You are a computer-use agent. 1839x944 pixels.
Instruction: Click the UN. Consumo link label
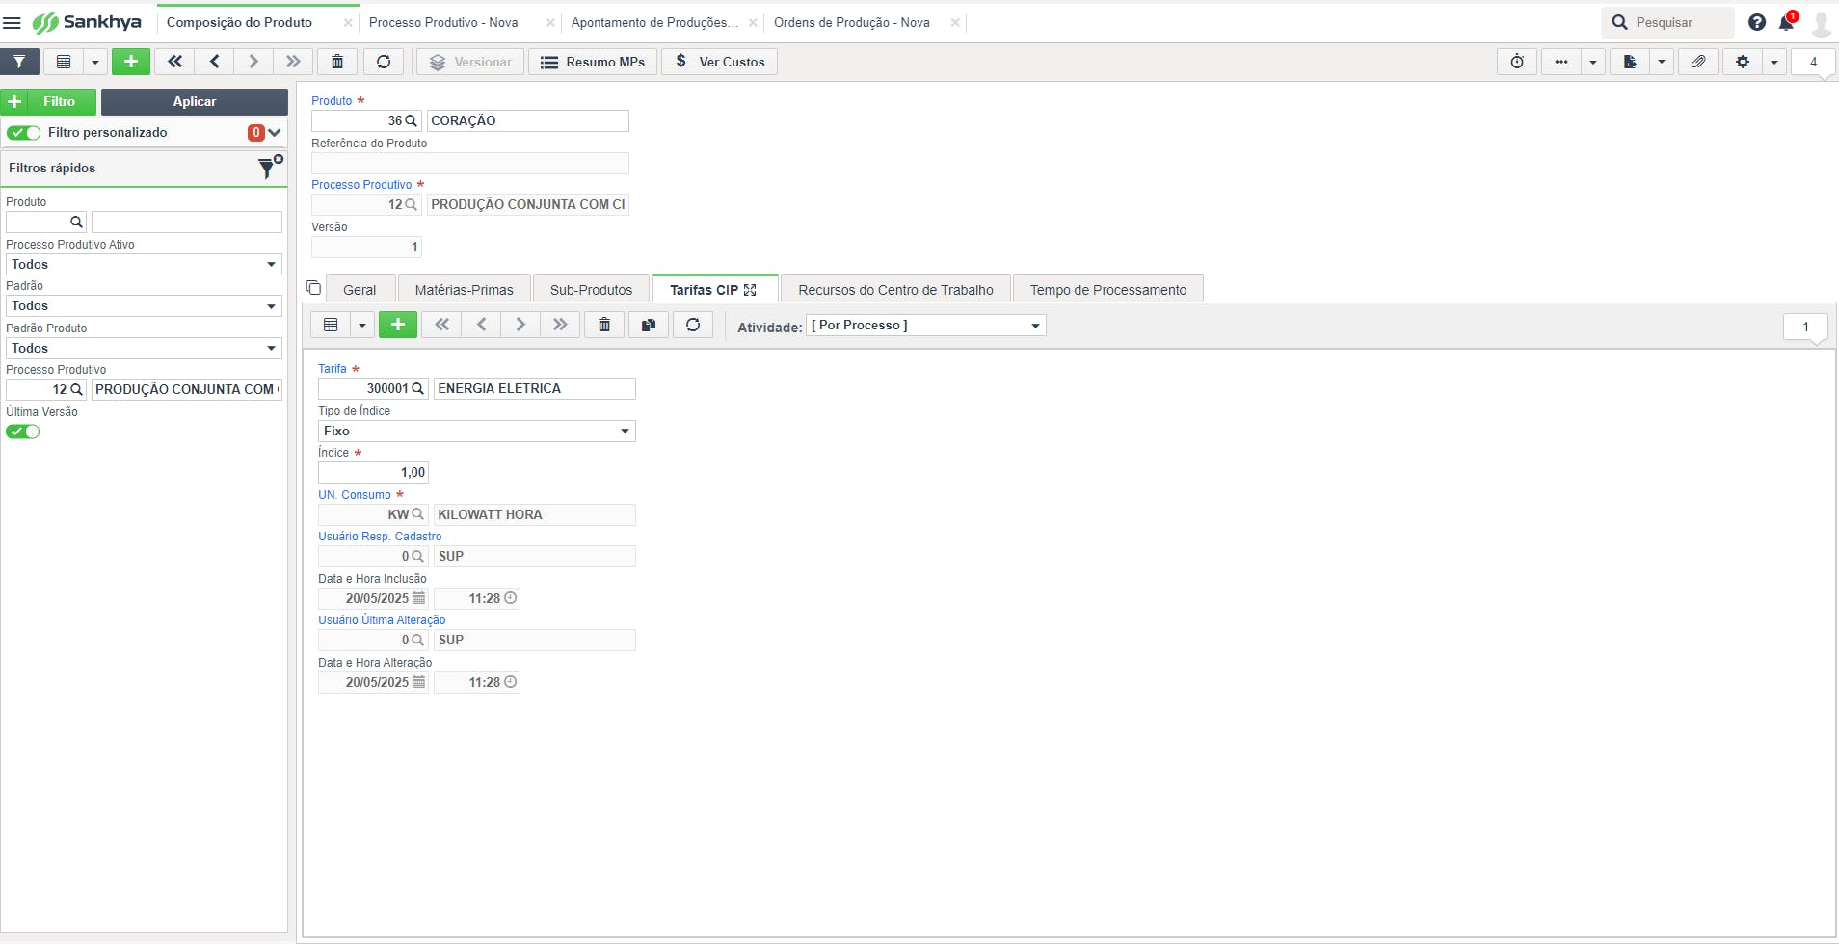(355, 495)
